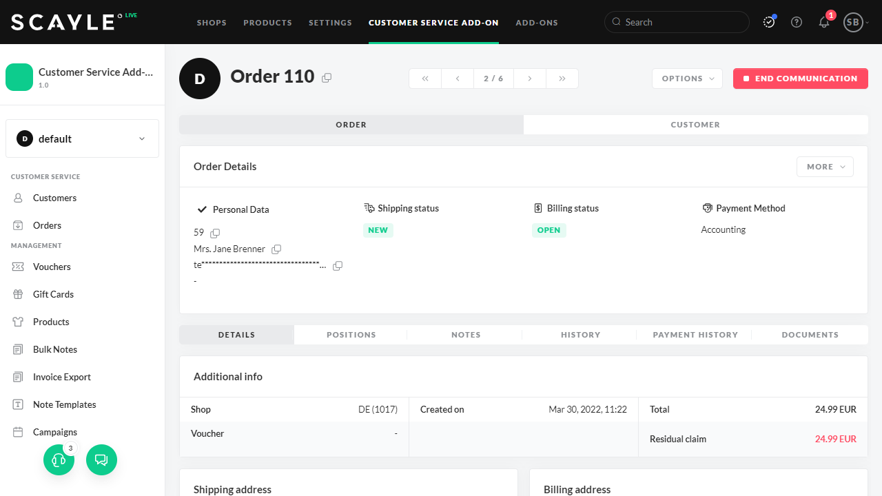Open the chat bubble widget

101,459
